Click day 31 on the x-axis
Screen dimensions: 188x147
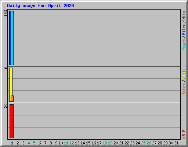(176, 143)
